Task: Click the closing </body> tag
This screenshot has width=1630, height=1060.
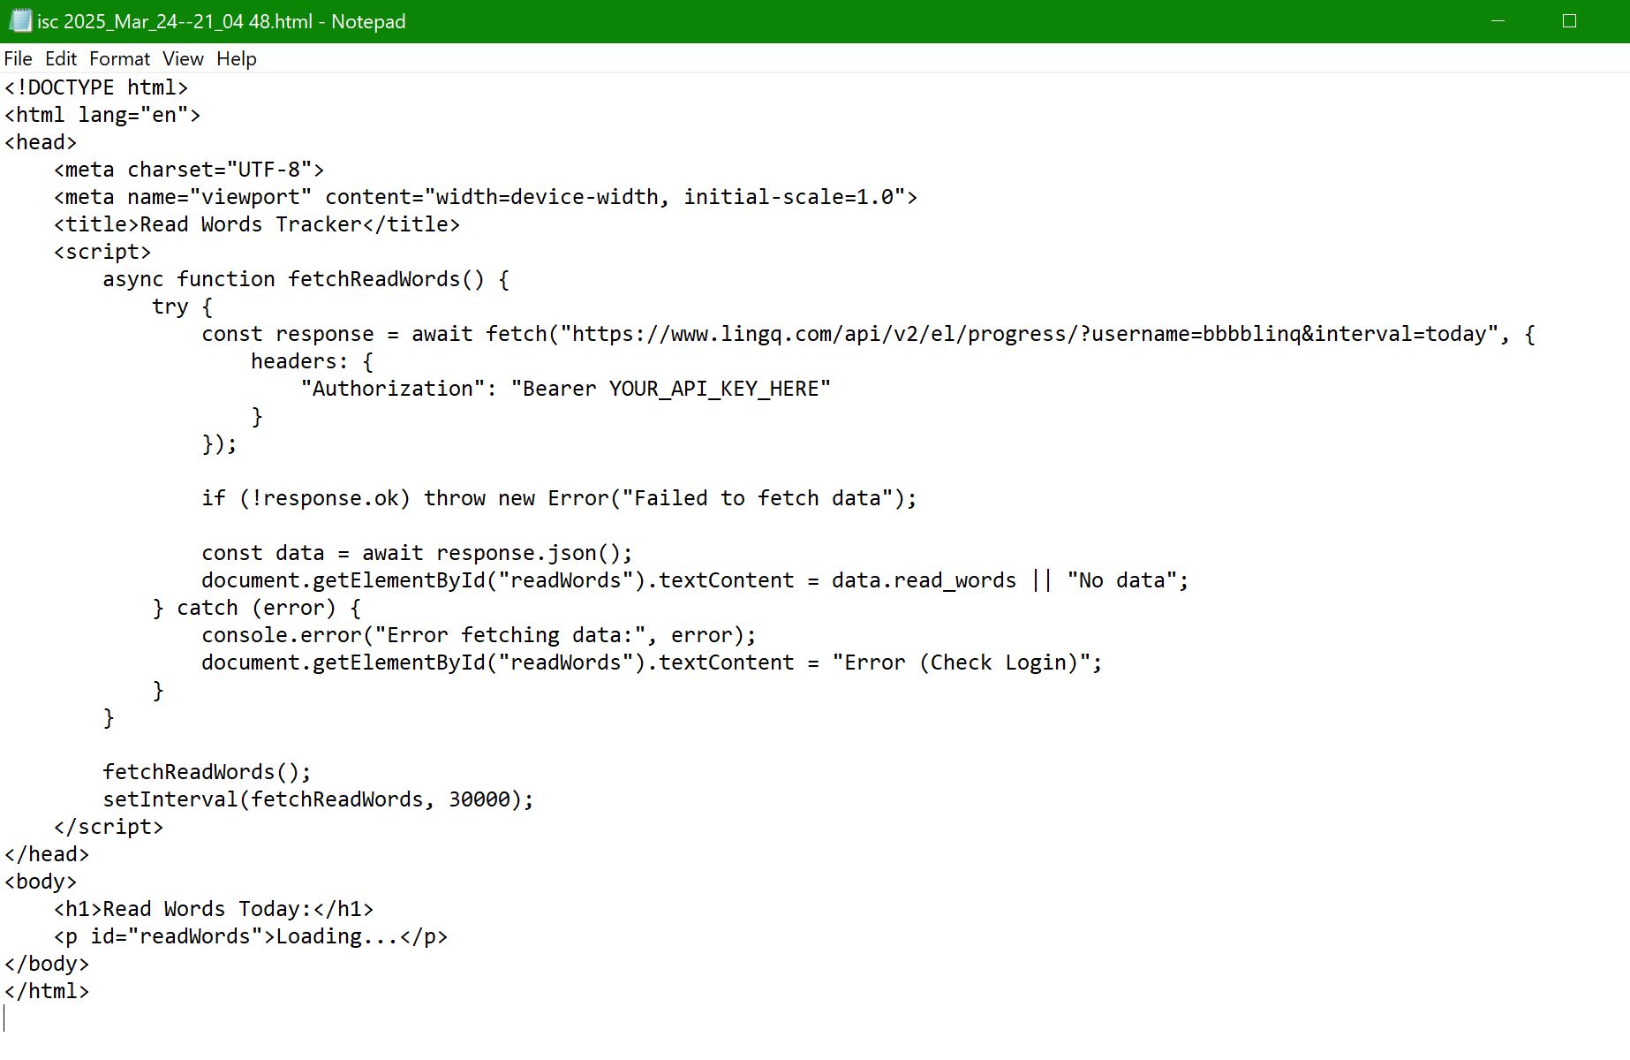Action: pos(47,964)
